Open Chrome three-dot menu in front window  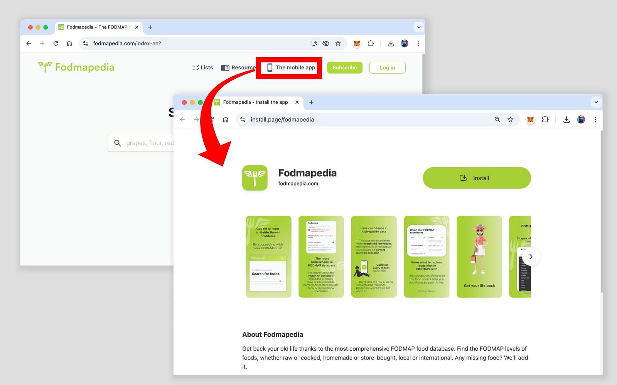[x=595, y=120]
